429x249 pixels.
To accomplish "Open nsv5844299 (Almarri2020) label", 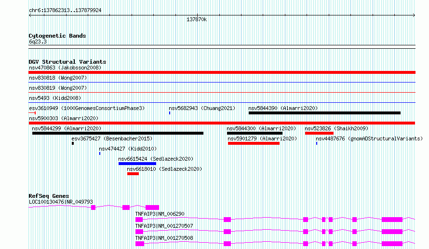I will pos(67,128).
